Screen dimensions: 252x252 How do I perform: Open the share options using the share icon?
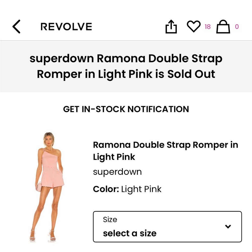click(172, 26)
